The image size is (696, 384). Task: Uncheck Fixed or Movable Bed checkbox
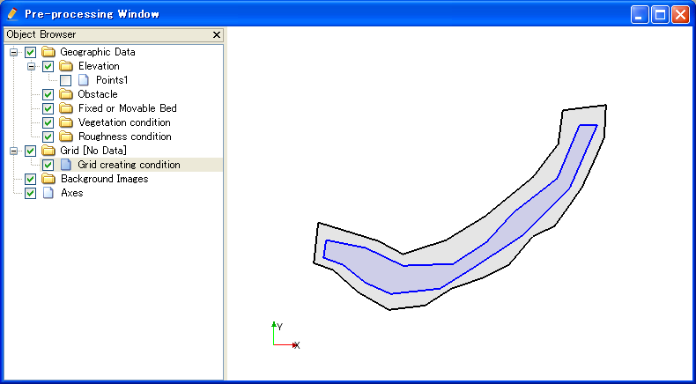pos(48,108)
